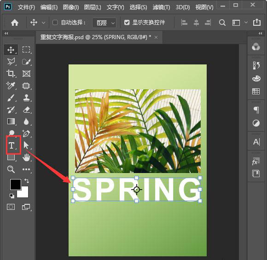Select the Crop tool
This screenshot has height=260, width=267.
(x=11, y=73)
